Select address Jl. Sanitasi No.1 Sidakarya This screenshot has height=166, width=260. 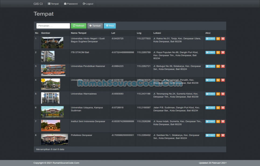176,137
